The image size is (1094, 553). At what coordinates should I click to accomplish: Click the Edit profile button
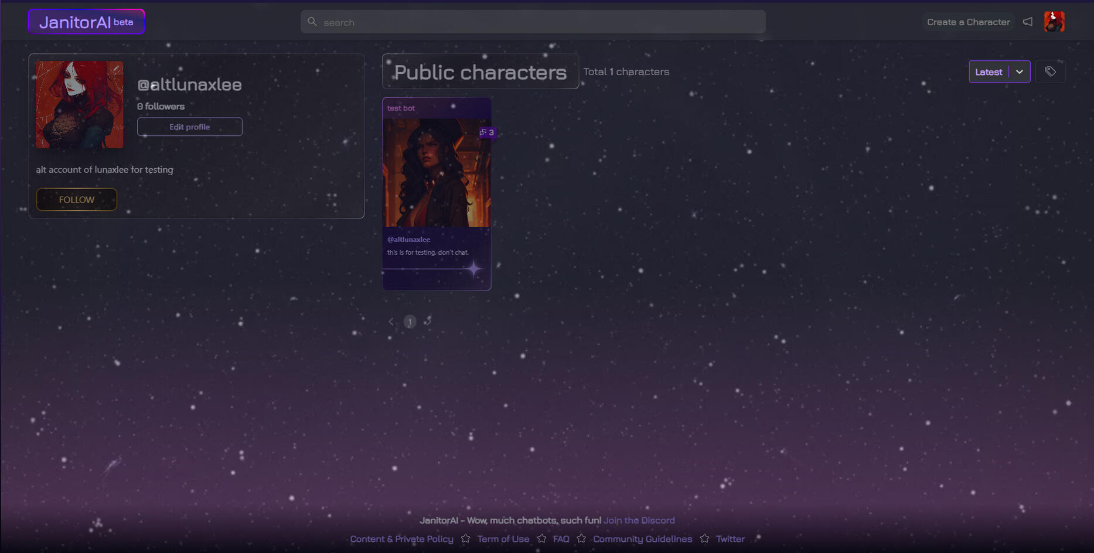(189, 127)
